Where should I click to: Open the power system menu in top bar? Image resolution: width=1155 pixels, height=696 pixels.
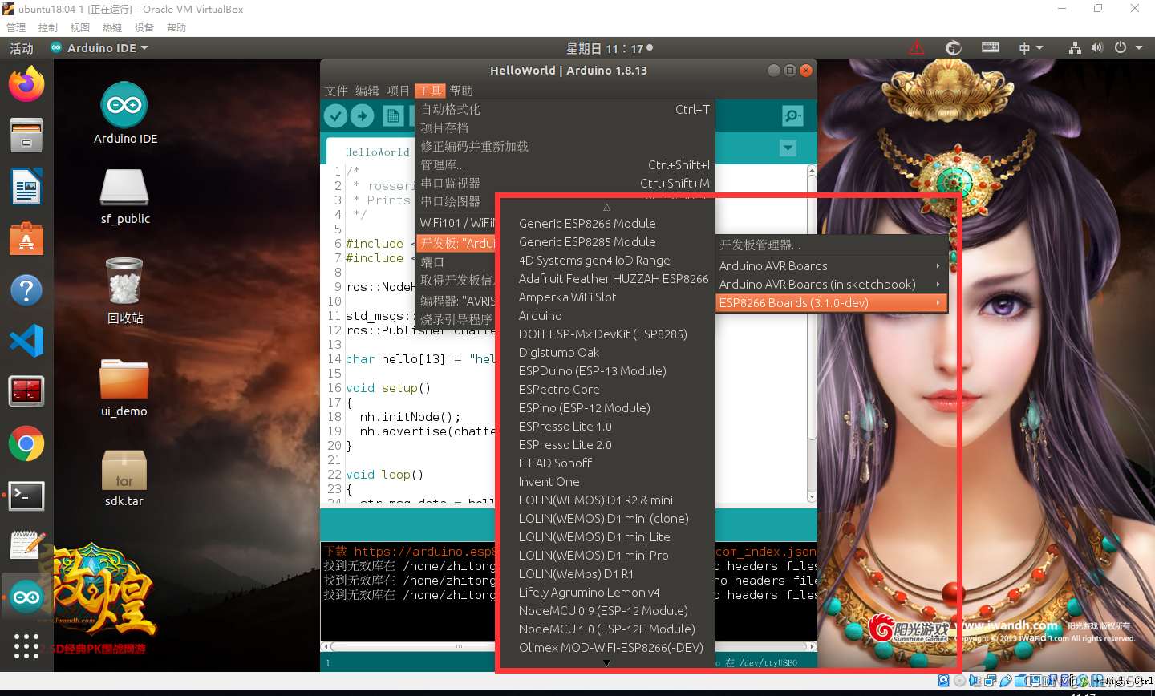tap(1128, 48)
